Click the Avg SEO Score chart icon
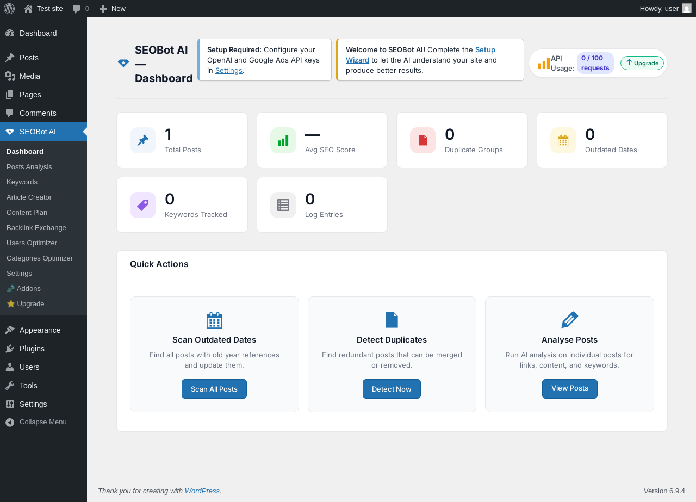 [x=283, y=140]
